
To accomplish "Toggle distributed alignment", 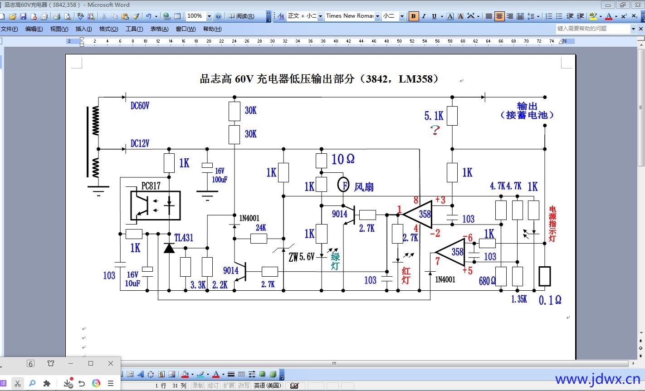I will [520, 16].
